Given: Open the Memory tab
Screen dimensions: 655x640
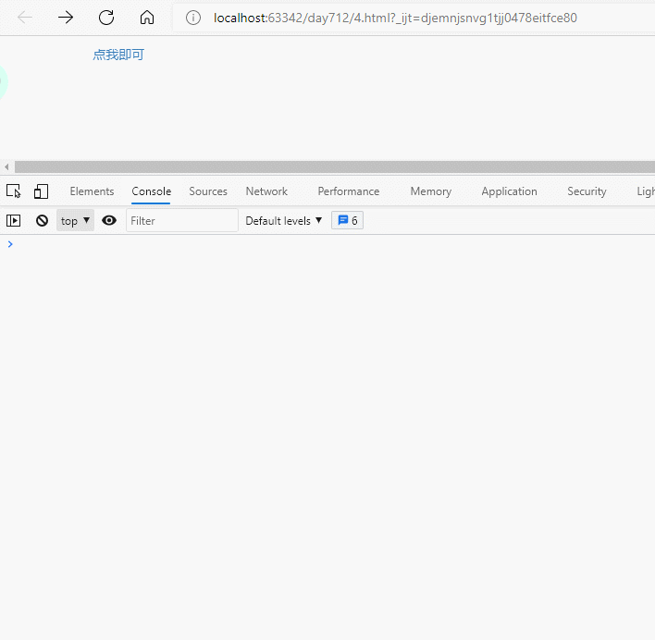Looking at the screenshot, I should tap(431, 191).
